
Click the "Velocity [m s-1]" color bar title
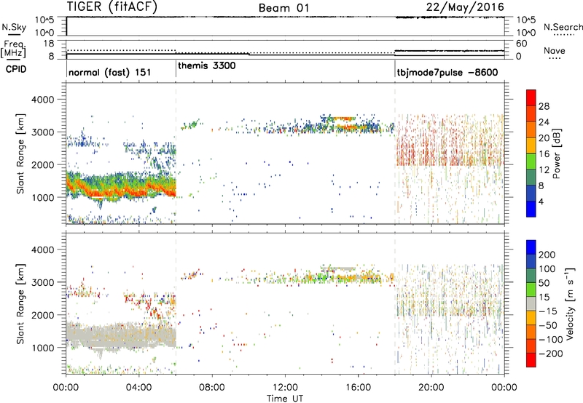click(x=570, y=304)
